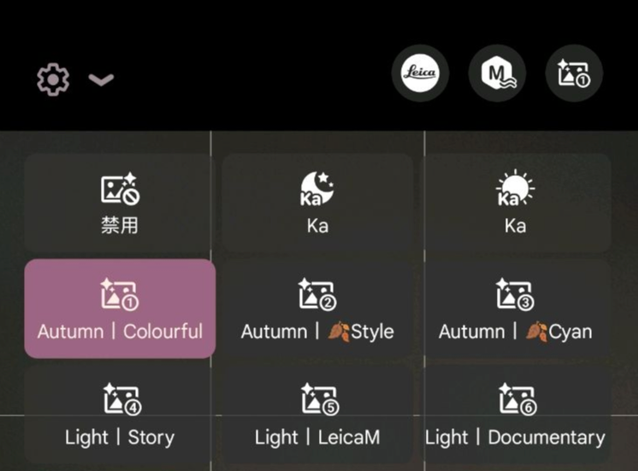Toggle the Leica logo style button

click(x=420, y=74)
